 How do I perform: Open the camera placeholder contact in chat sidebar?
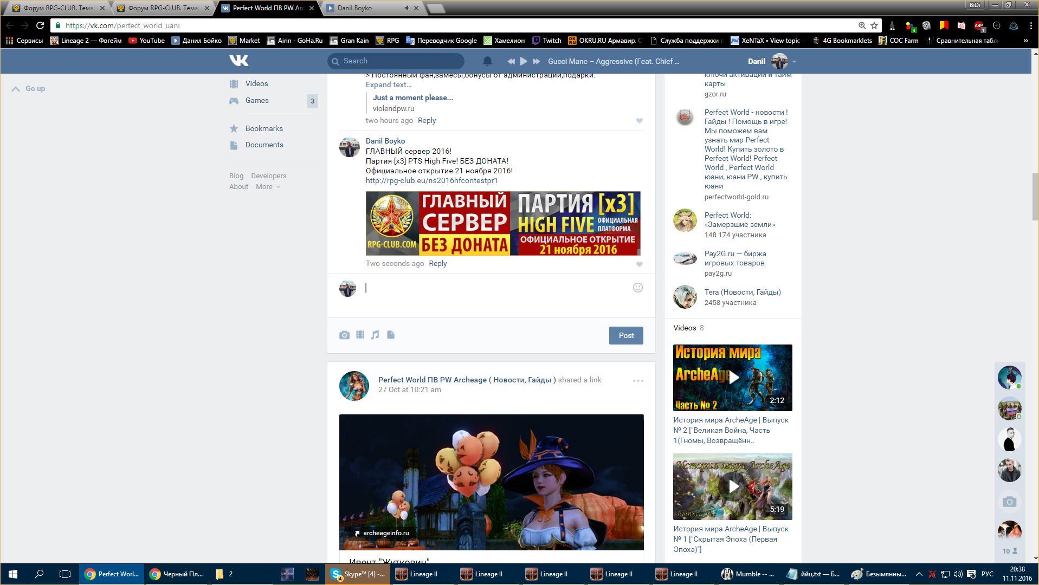coord(1009,502)
